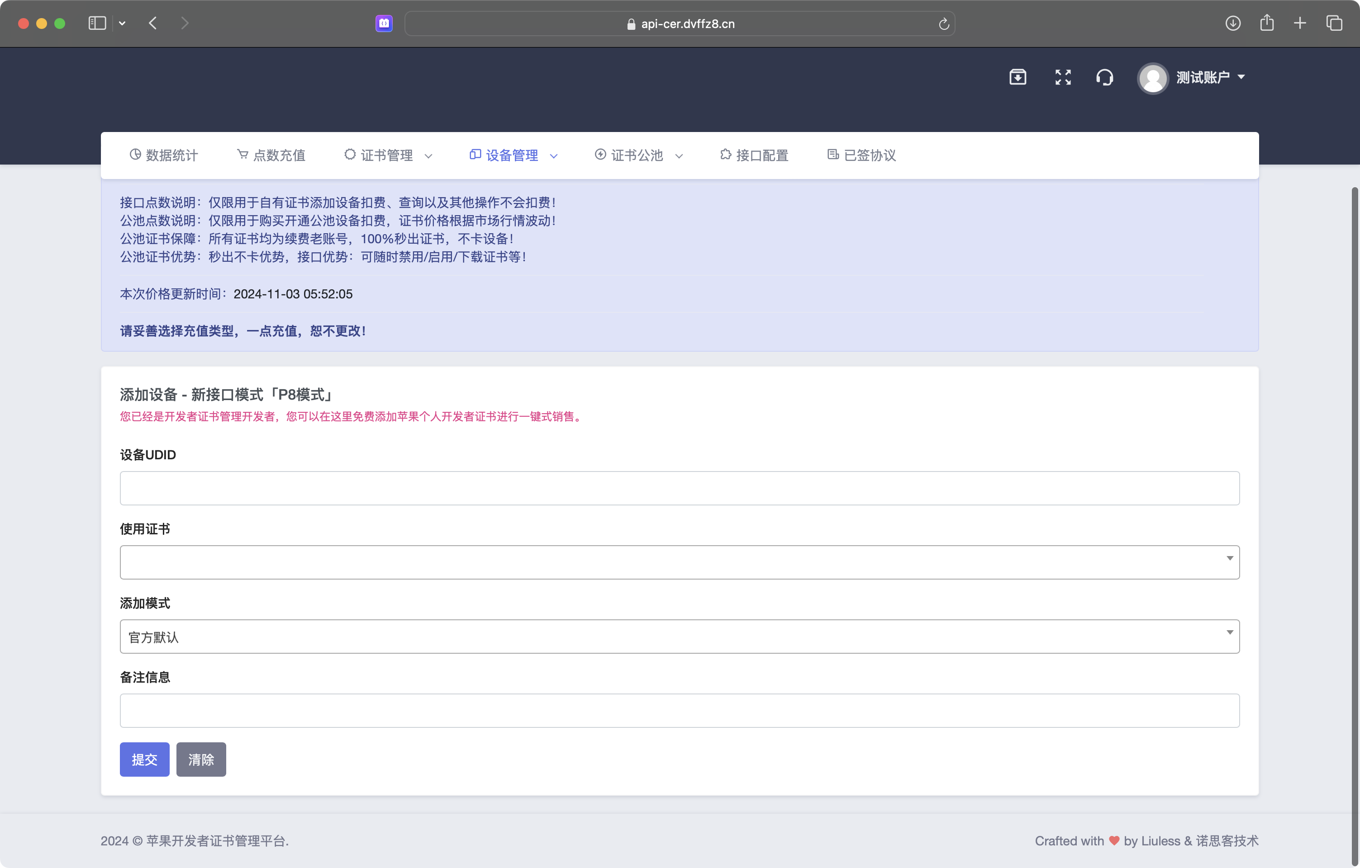Expand the chevron next to 证书管理

coord(428,156)
